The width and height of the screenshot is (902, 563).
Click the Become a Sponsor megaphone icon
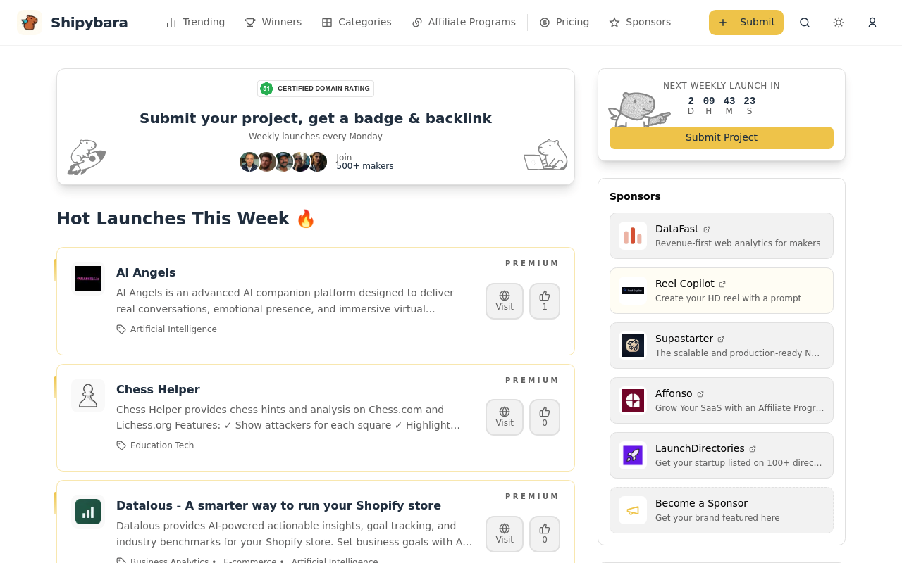(x=633, y=510)
